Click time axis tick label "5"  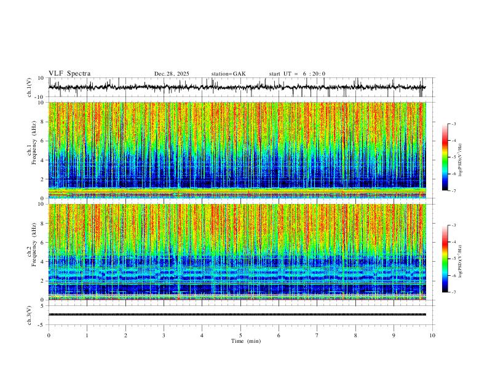point(240,335)
